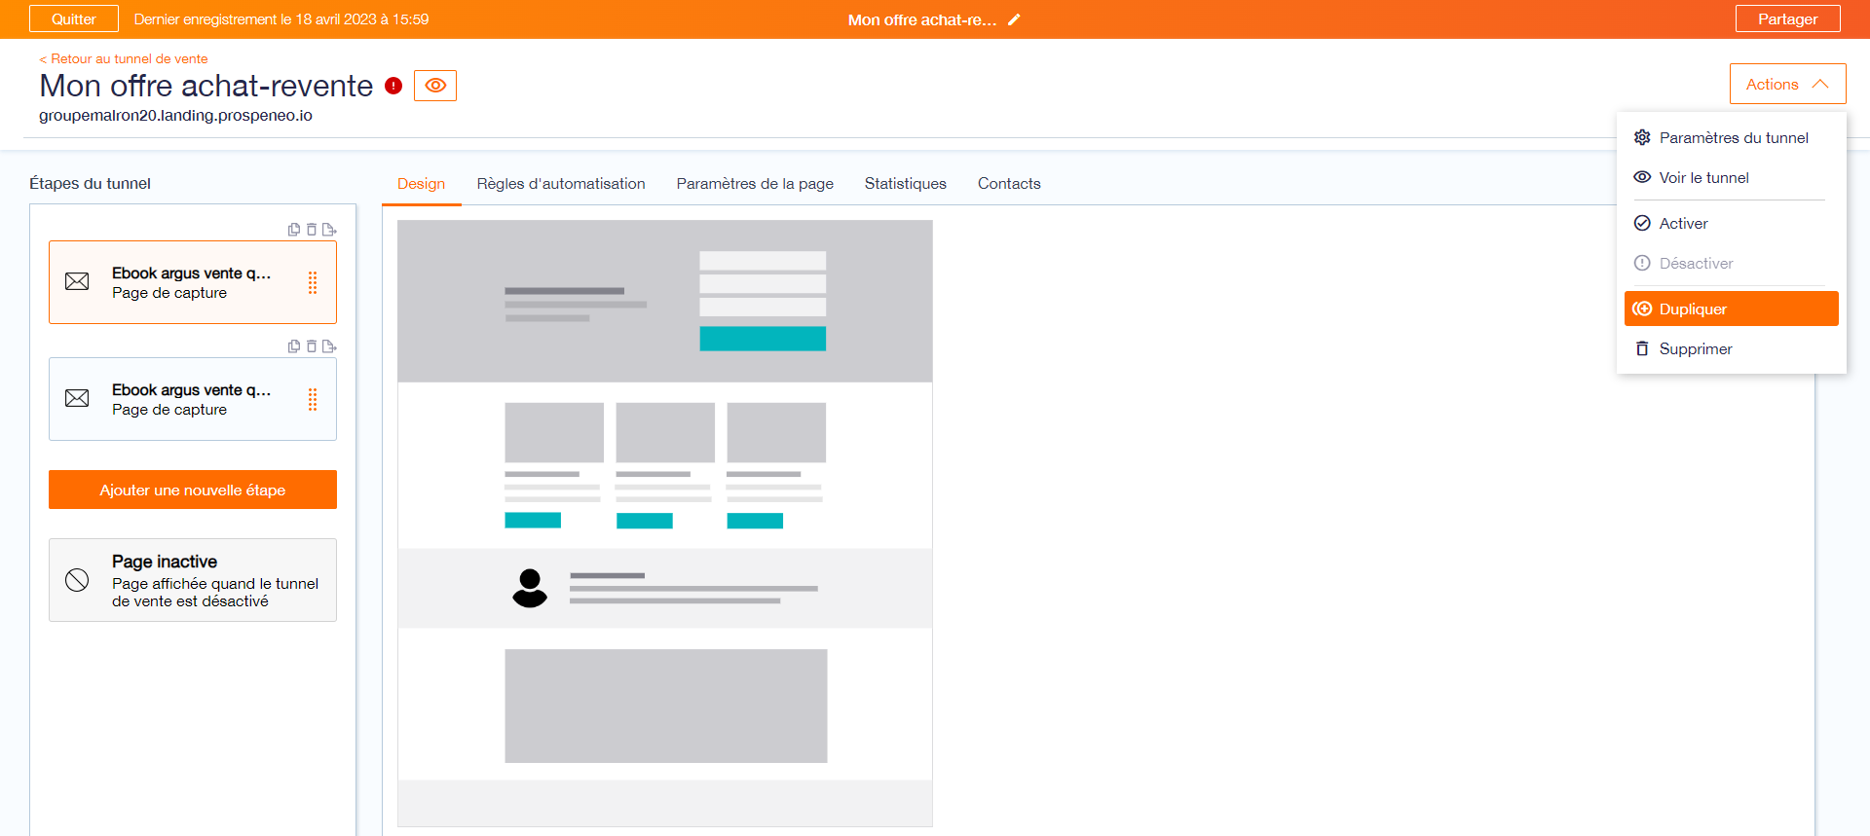Click the Étapes du tunnel heading
Screen dimensions: 1870x836
tap(90, 183)
